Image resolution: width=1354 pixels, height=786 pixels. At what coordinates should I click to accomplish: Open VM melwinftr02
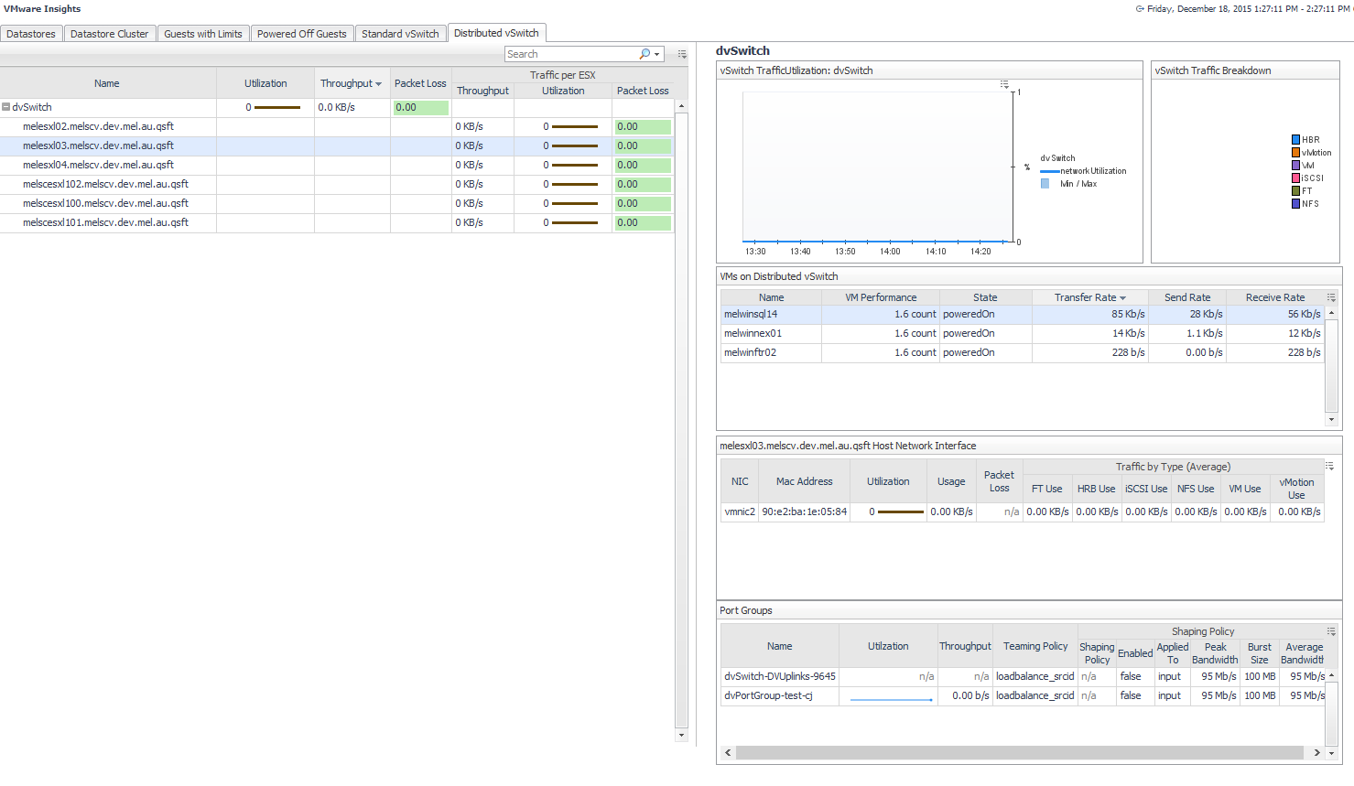(750, 352)
